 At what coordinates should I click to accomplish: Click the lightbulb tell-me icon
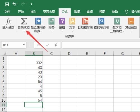(127, 12)
